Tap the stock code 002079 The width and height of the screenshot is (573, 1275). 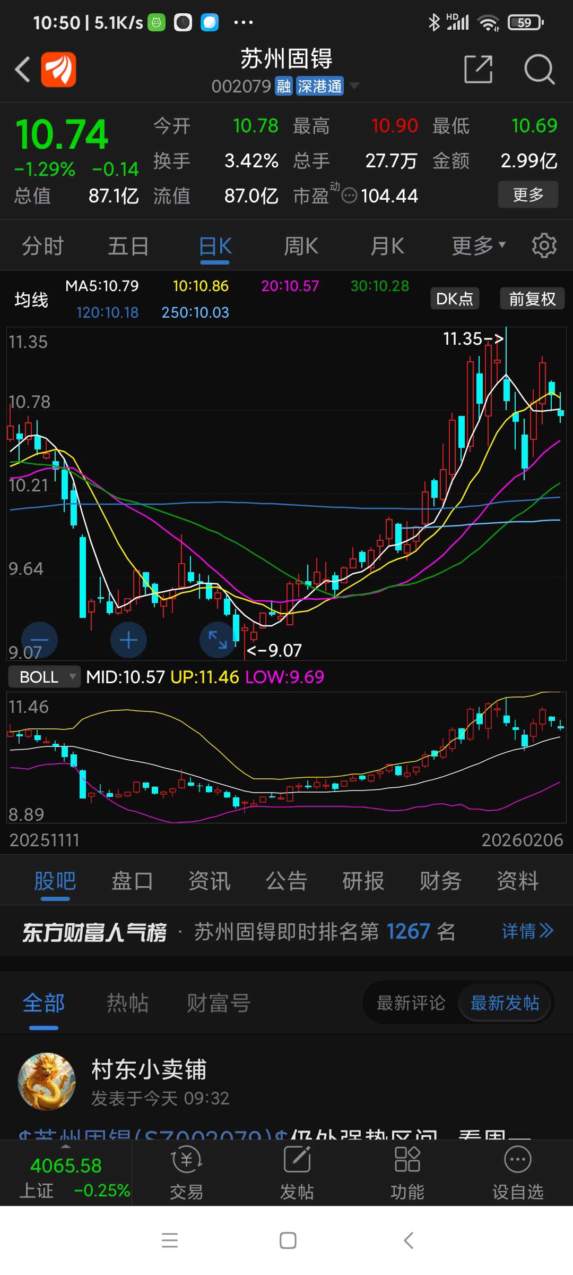241,86
